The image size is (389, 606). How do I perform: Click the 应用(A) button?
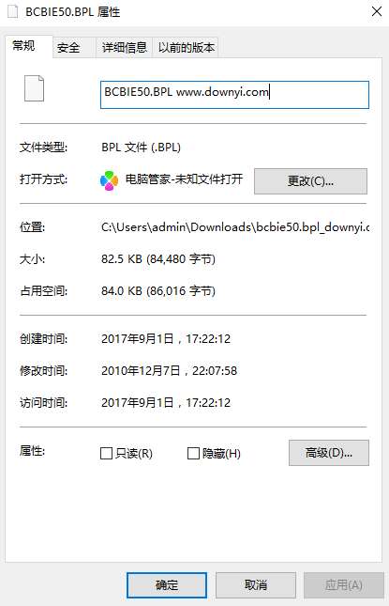pyautogui.click(x=343, y=585)
